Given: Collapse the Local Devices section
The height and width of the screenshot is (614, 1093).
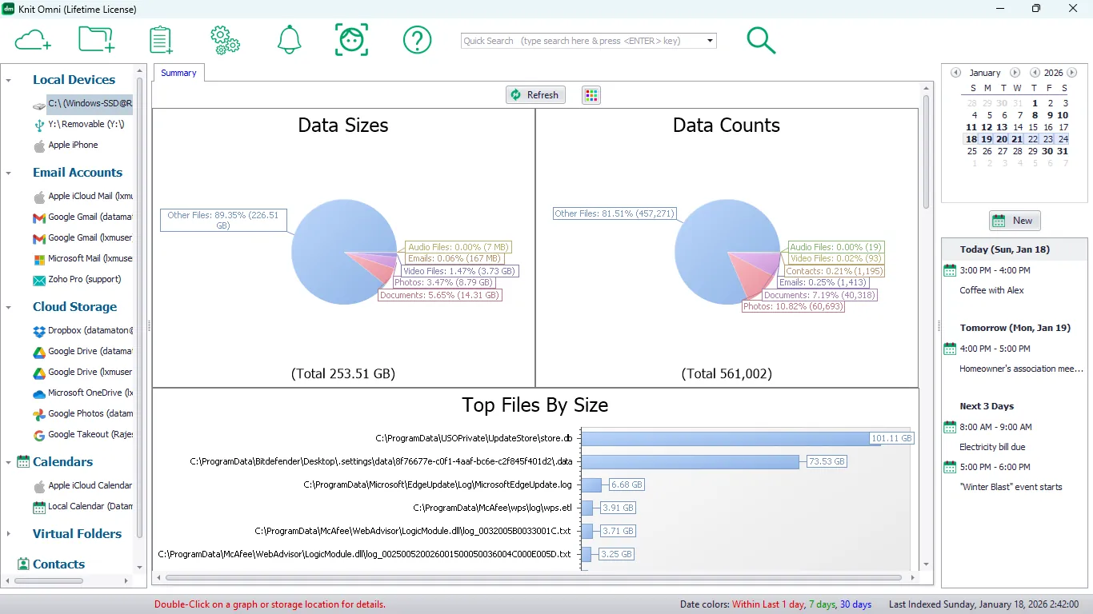Looking at the screenshot, I should (8, 79).
